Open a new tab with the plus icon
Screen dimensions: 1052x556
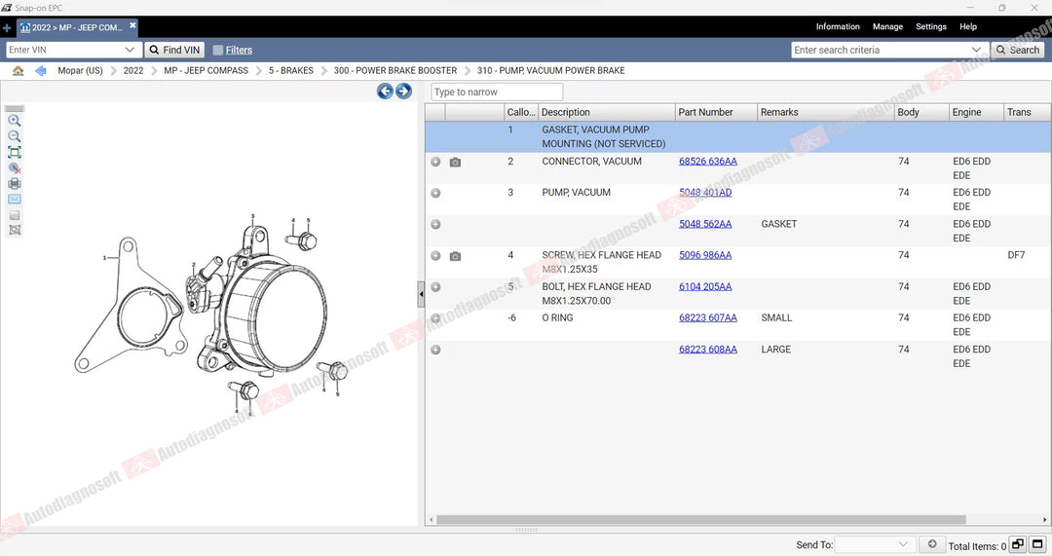pyautogui.click(x=7, y=27)
